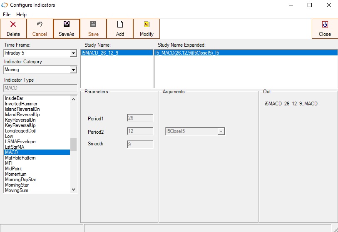
Task: Click the Add new document icon
Action: (120, 25)
